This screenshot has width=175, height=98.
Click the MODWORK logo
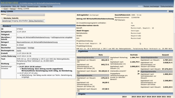click(x=10, y=3)
